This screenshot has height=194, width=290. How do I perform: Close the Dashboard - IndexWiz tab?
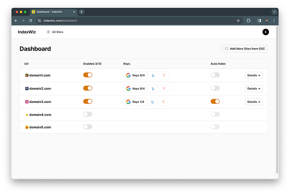(74, 12)
